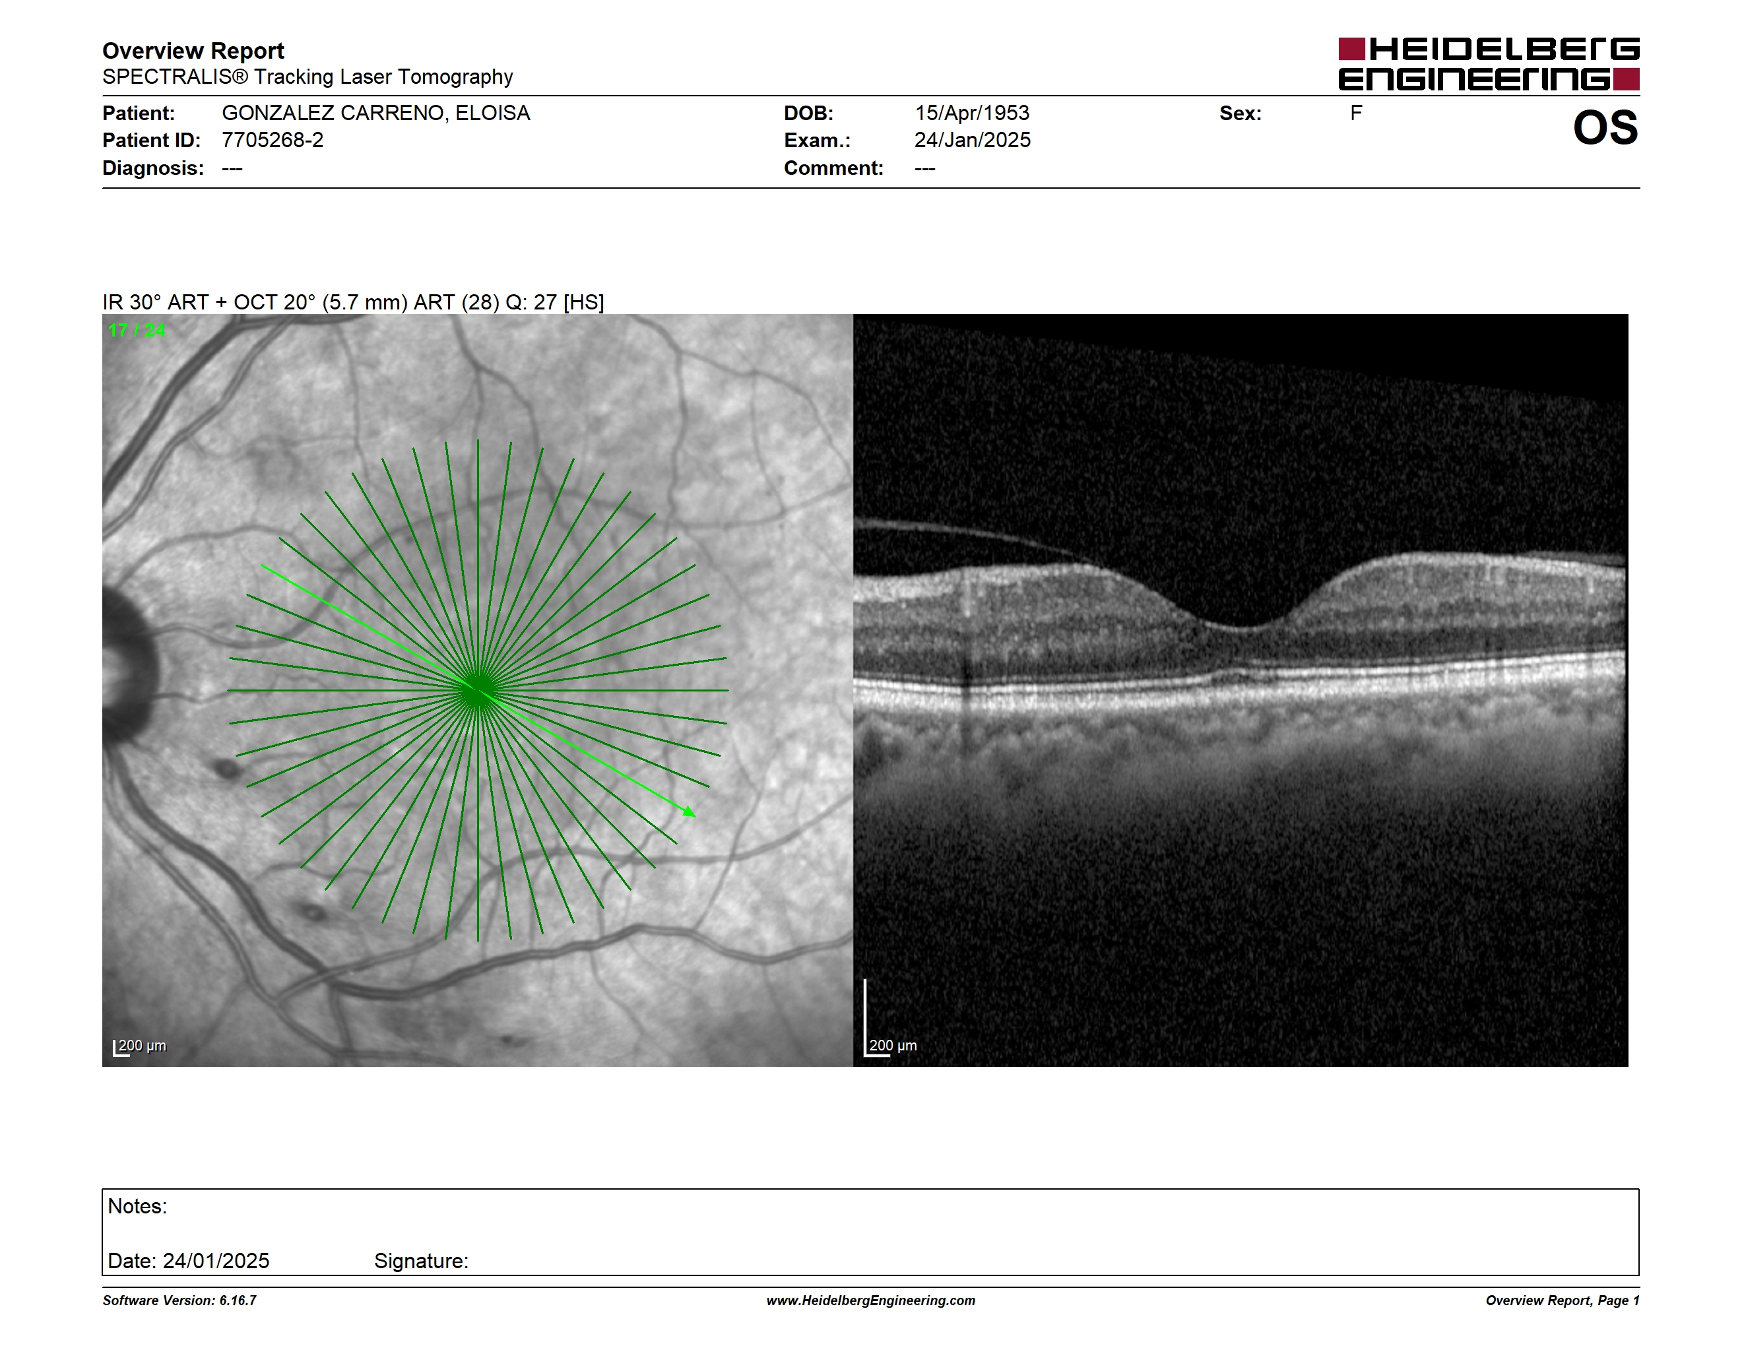
Task: Click the Signature field
Action: point(421,1261)
